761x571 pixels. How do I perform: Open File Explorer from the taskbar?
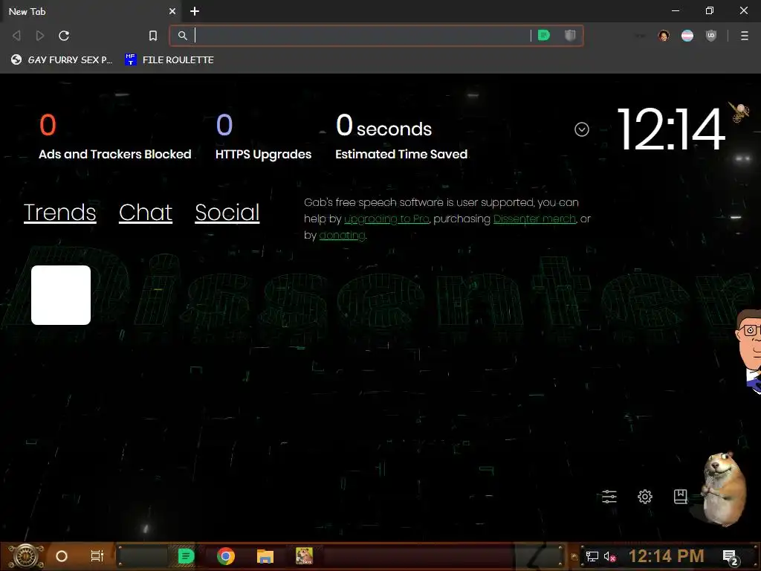[x=265, y=556]
